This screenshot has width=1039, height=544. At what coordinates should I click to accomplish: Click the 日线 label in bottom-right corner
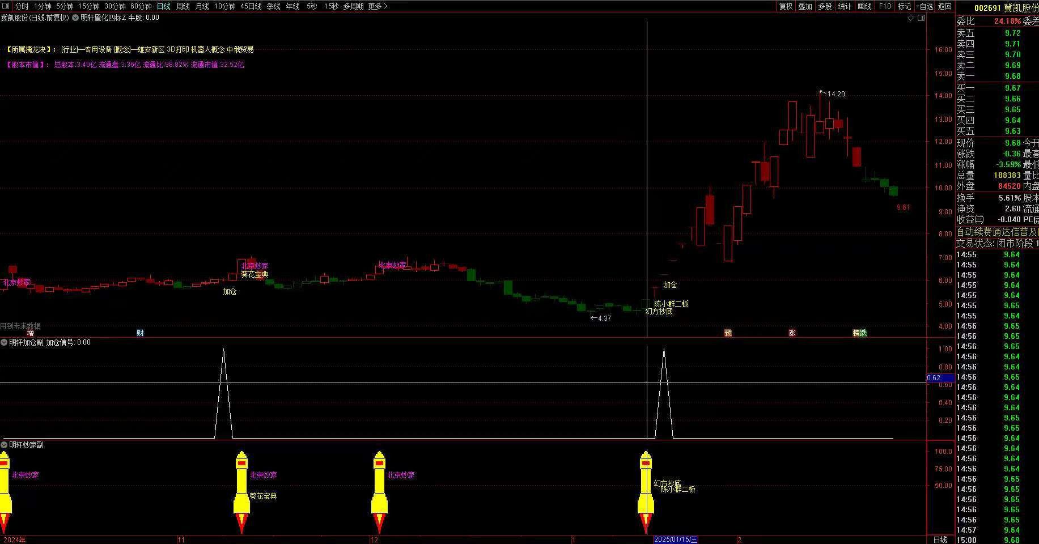940,539
